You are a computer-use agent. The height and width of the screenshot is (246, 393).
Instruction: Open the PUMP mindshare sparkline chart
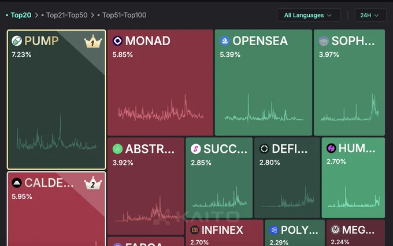(57, 133)
